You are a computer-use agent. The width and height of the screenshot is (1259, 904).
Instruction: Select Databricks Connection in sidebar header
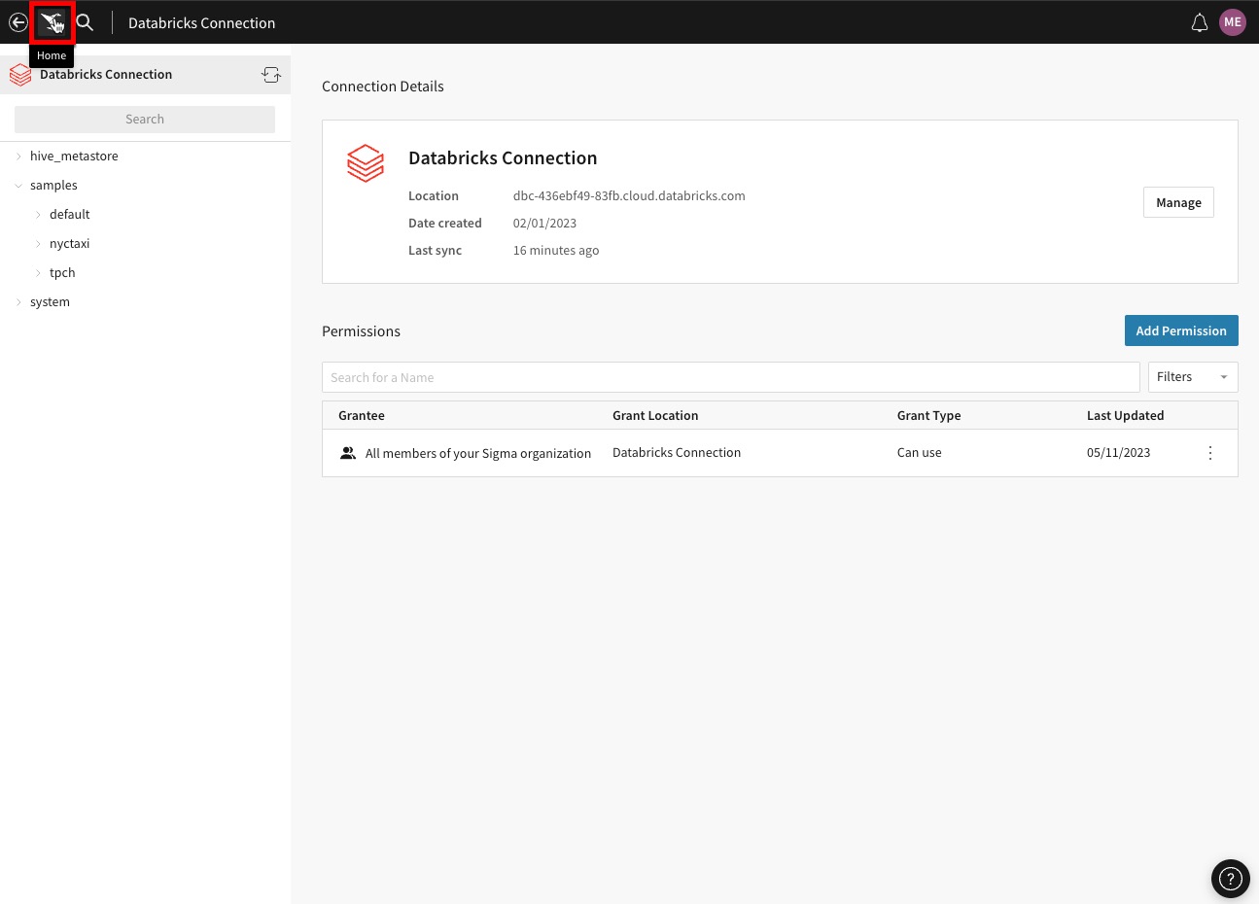point(106,75)
